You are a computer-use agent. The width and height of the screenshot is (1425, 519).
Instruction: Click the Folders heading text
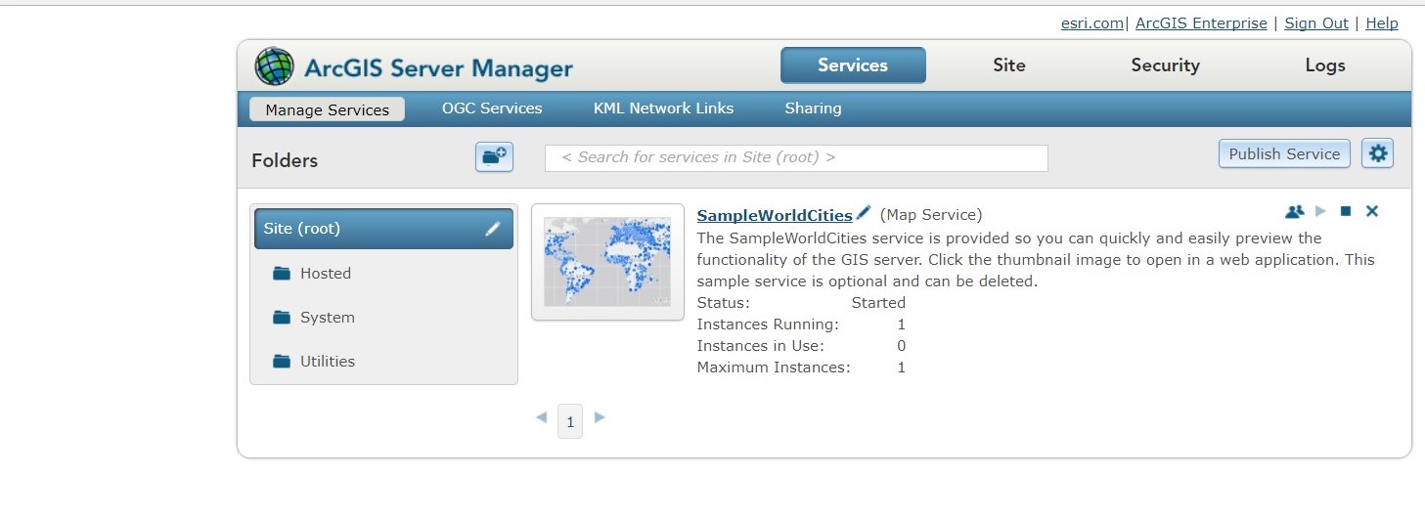click(285, 160)
